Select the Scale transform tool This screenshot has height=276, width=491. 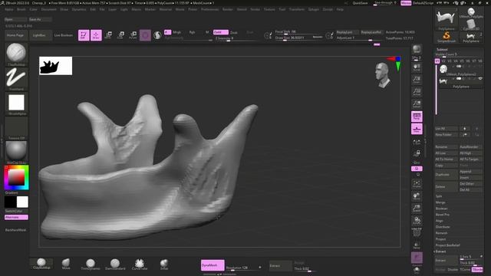tap(120, 35)
